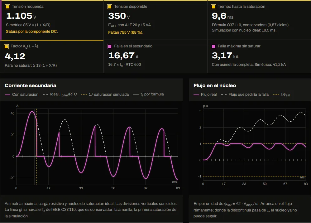Viewport: 311px width, 223px height.
Task: Click 'Simulación con núcleo ideal: 10,5 ms.' text
Action: (x=244, y=30)
